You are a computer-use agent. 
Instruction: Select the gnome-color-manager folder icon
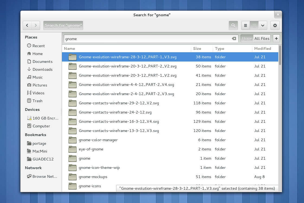[x=73, y=140]
